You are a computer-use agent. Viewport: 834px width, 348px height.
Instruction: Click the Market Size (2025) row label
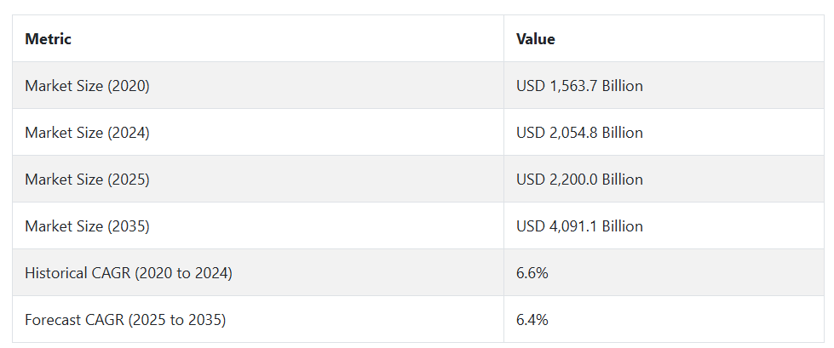[x=87, y=179]
